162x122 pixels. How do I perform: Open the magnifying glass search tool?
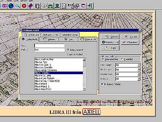tap(17, 6)
